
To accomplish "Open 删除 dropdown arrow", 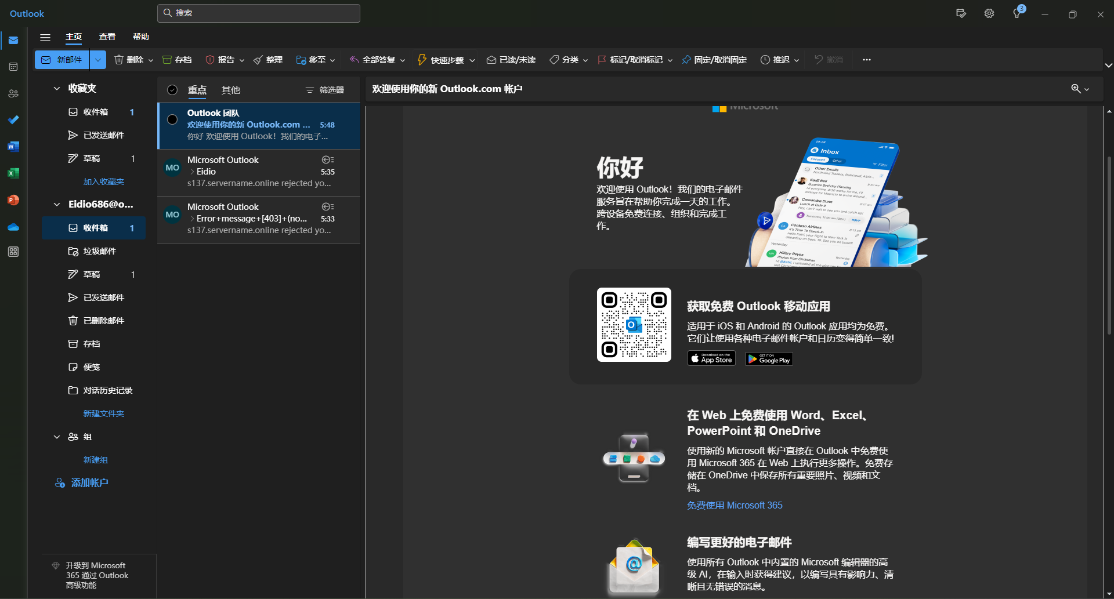I will tap(151, 60).
